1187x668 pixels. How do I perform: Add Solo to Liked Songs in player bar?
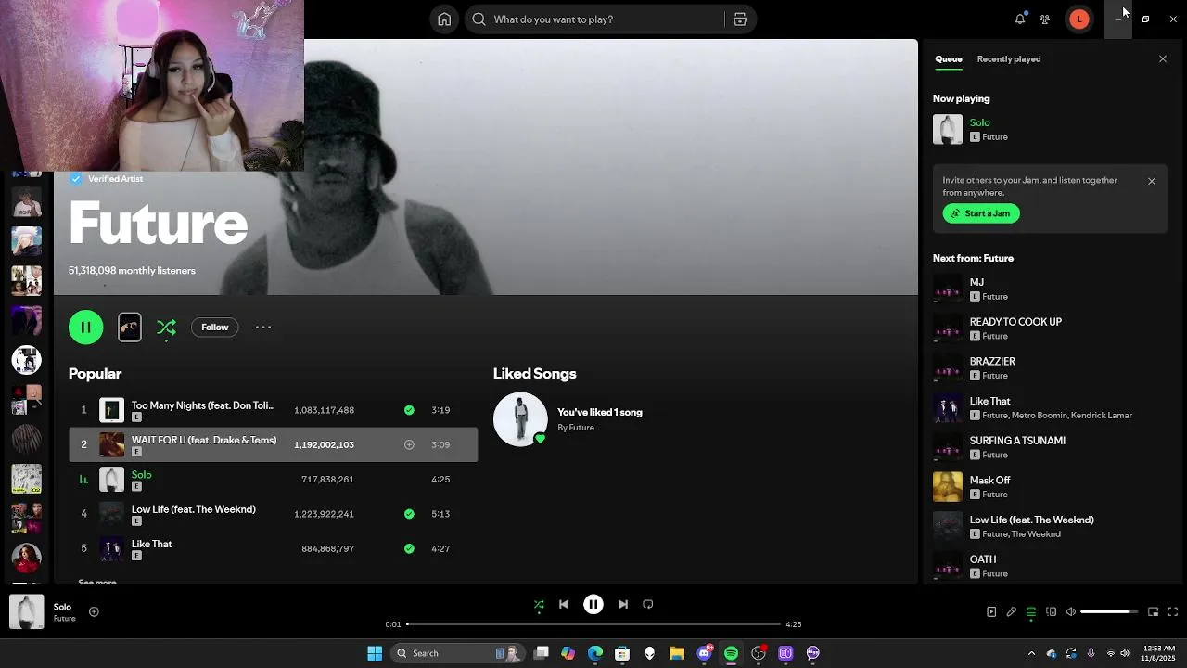pos(94,611)
